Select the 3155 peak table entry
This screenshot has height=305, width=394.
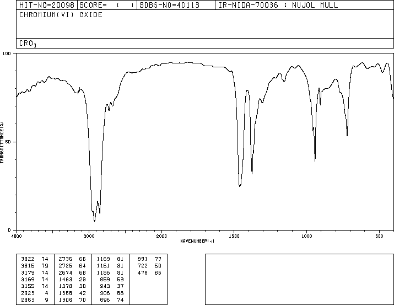click(28, 286)
